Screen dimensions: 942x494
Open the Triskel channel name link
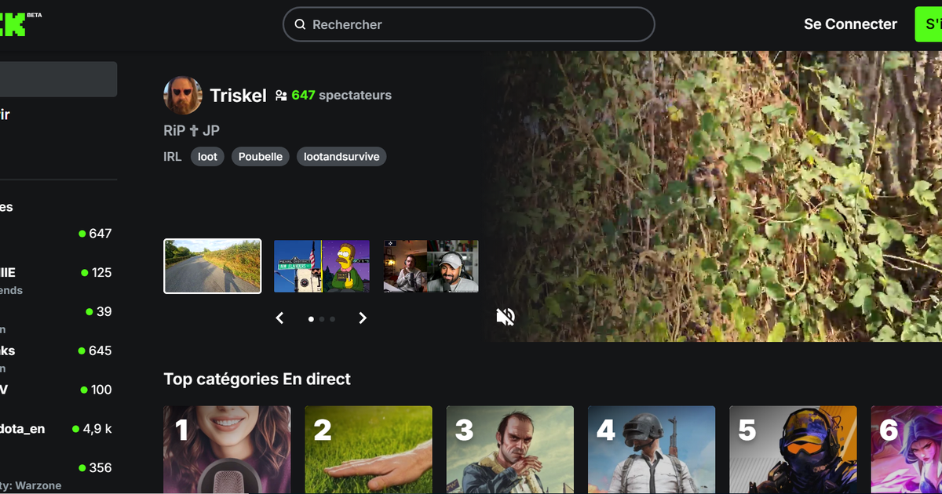(x=239, y=96)
